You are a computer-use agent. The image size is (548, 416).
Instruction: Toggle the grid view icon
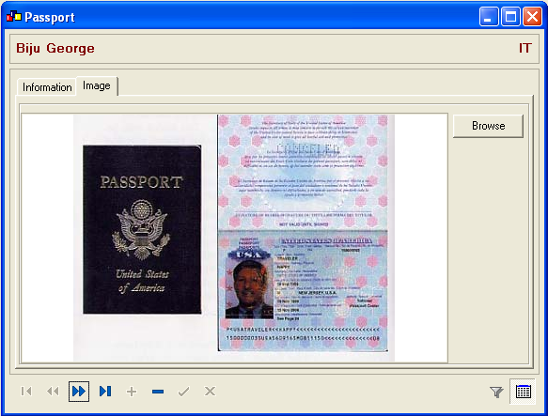pos(523,392)
